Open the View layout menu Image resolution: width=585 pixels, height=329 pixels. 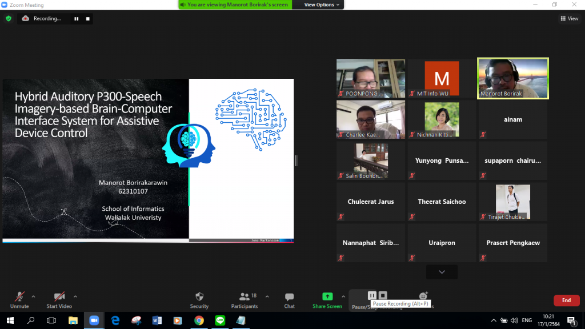[x=569, y=18]
